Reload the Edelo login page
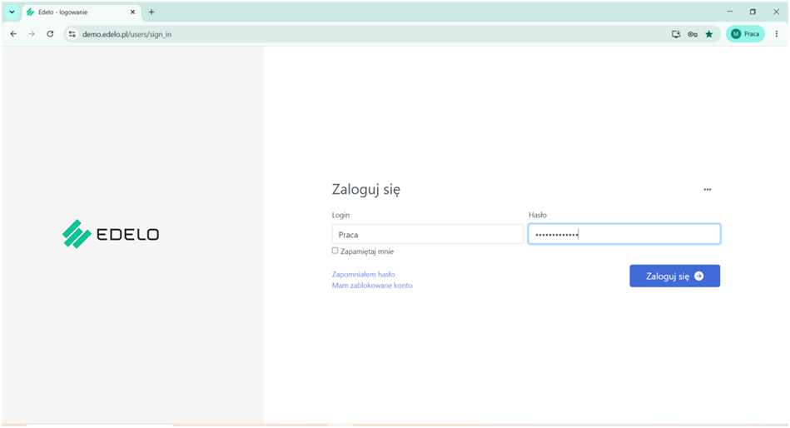The width and height of the screenshot is (790, 428). (x=50, y=34)
